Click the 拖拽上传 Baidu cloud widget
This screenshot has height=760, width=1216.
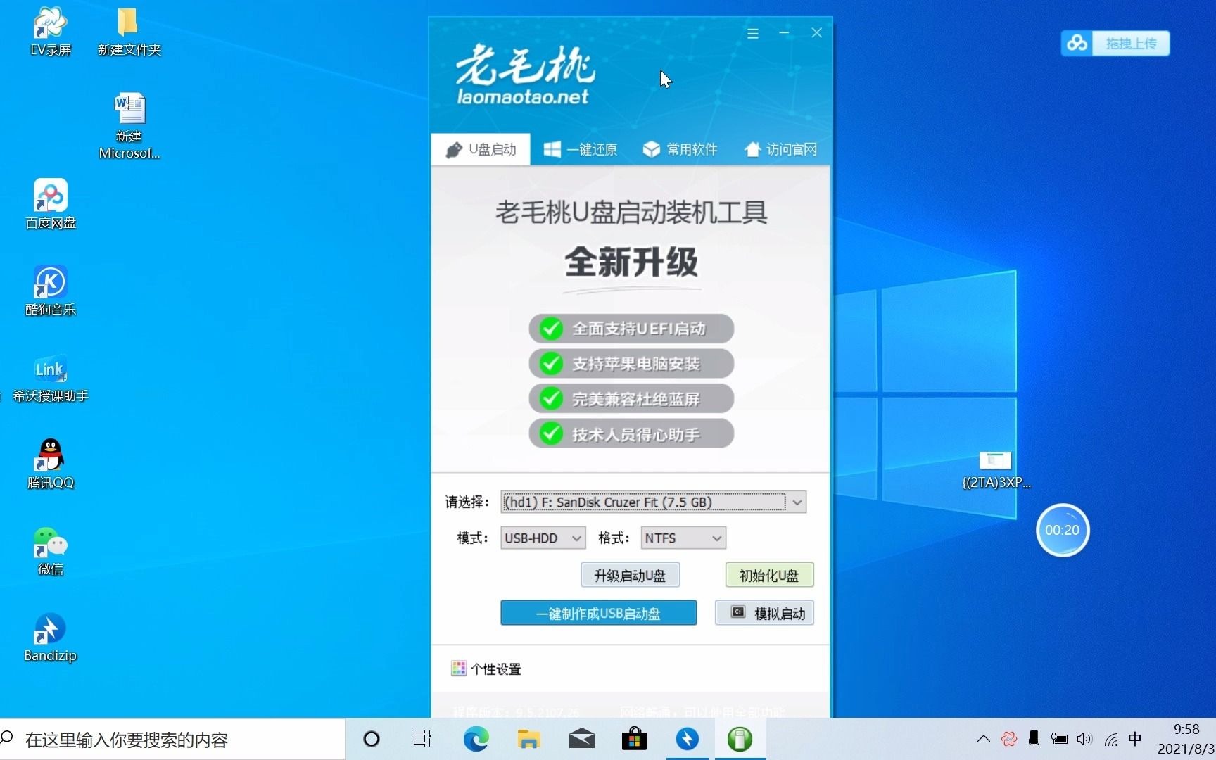coord(1115,44)
